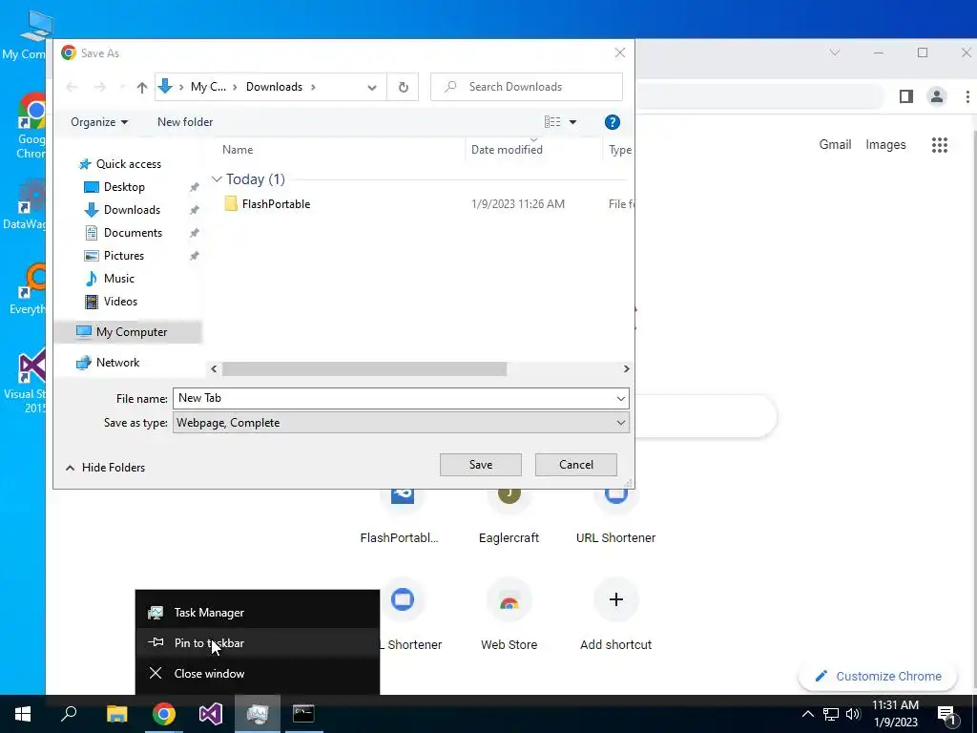The image size is (977, 733).
Task: Open the notification center icon
Action: [x=946, y=714]
